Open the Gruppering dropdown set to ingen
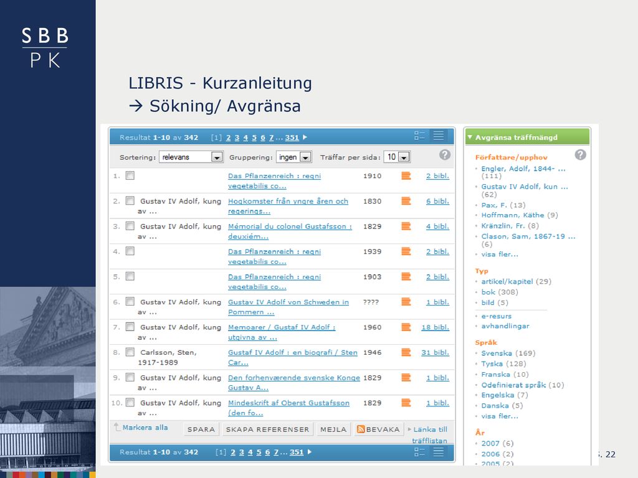 pos(294,157)
